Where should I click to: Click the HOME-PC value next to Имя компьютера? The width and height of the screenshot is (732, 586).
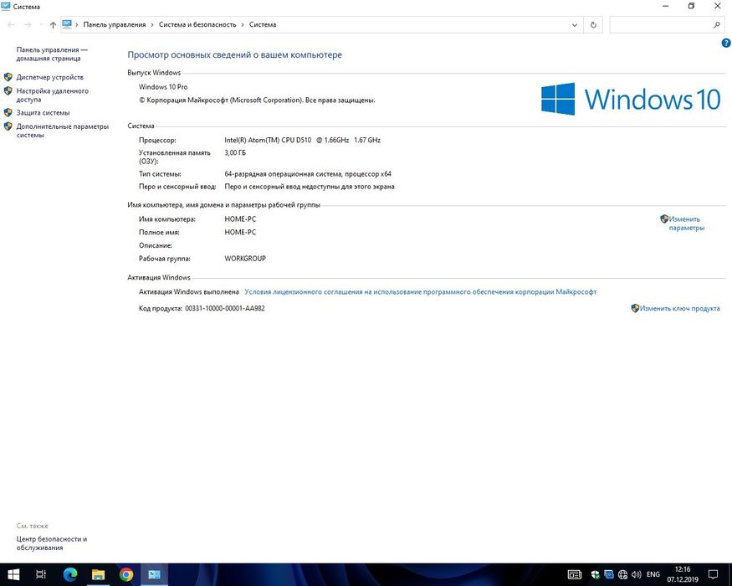240,218
